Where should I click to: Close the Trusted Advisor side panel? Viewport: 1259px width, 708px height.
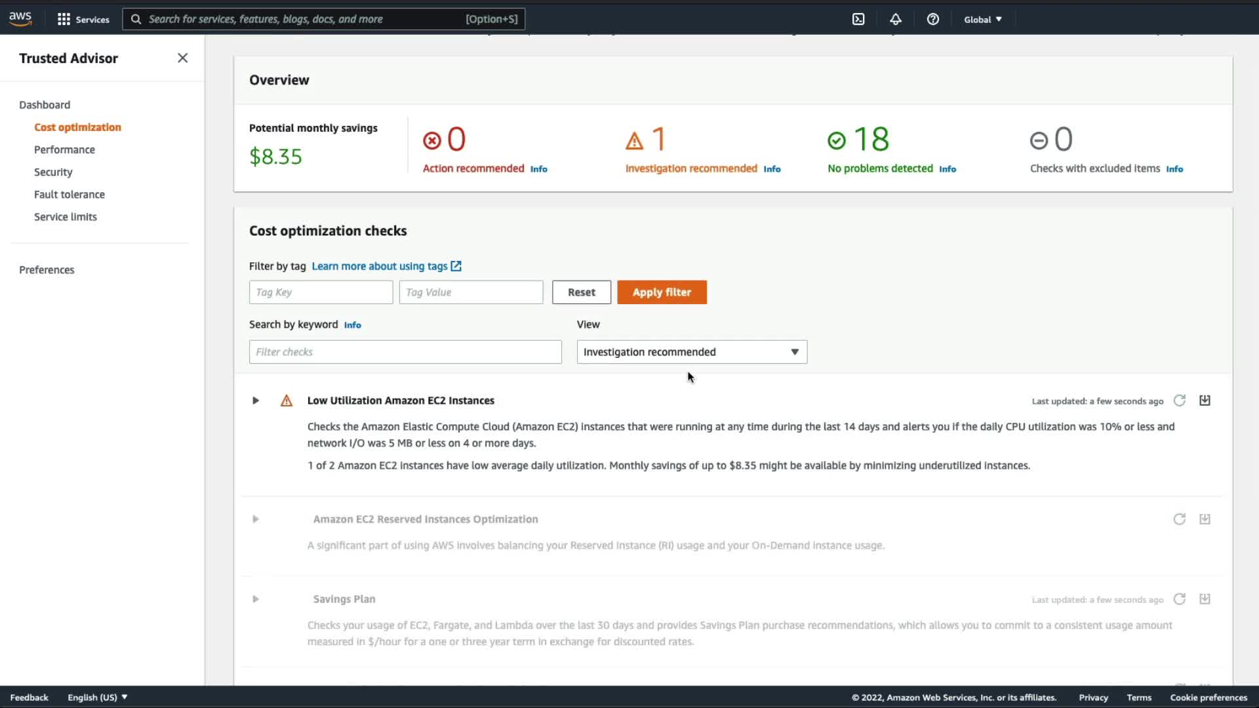point(182,58)
